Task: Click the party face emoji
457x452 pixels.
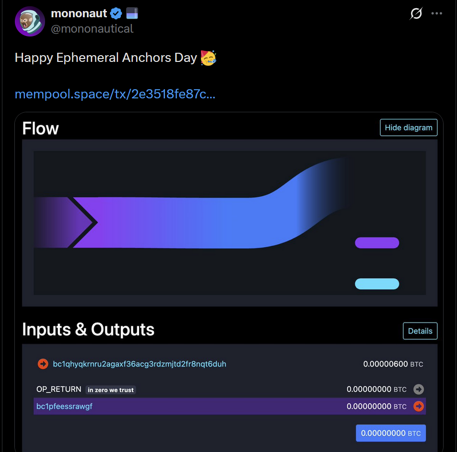Action: 208,58
